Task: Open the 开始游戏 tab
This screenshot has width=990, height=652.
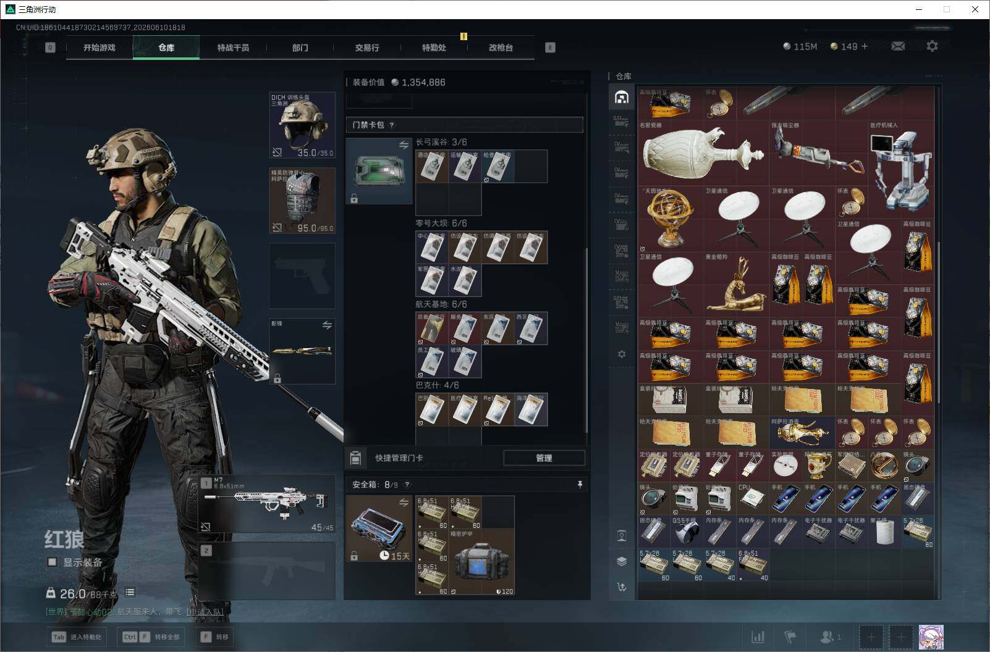Action: tap(99, 48)
